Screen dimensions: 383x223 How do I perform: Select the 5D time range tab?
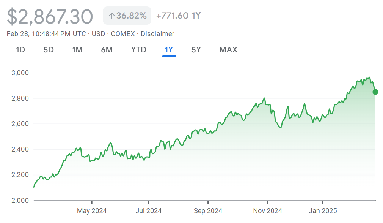(49, 50)
